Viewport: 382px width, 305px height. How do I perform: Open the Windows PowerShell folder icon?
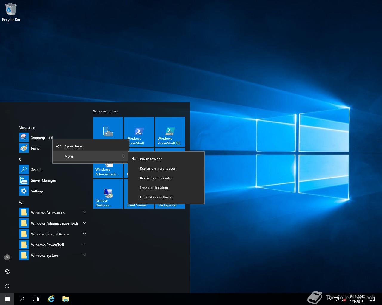point(24,245)
